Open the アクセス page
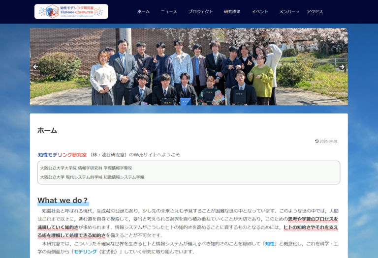 315,12
